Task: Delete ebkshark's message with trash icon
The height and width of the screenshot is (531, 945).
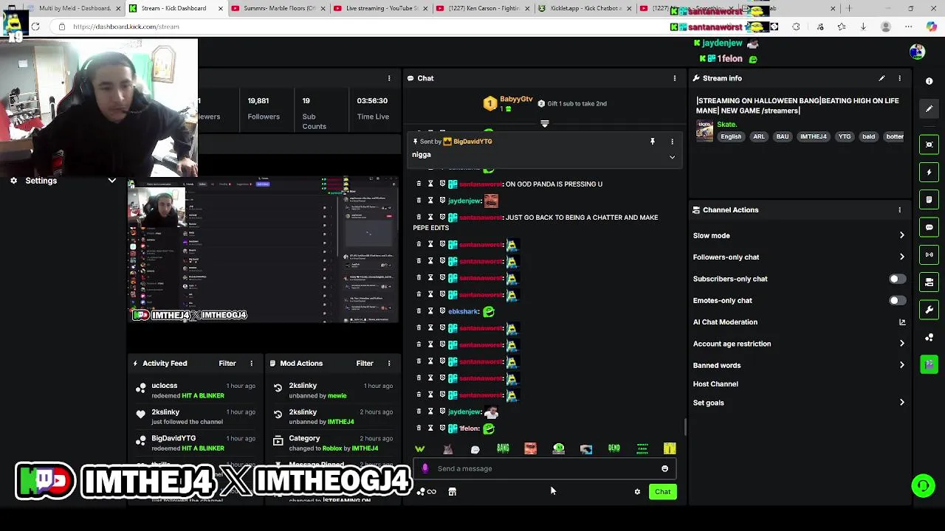Action: pos(419,311)
